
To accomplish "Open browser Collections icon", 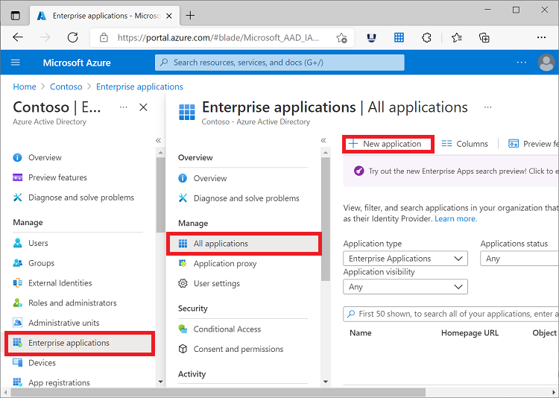I will click(484, 37).
